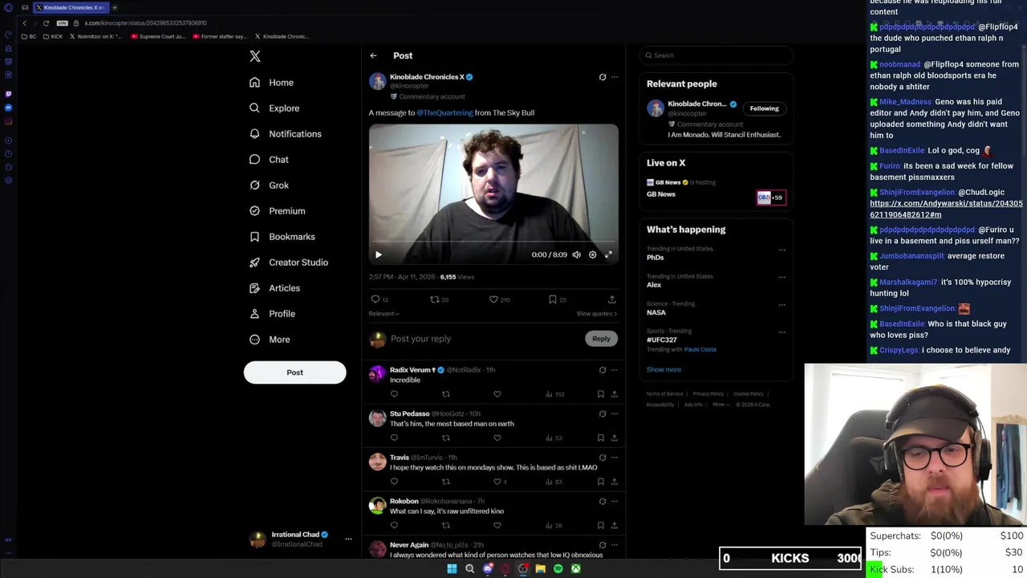Open Explore in X sidebar
The width and height of the screenshot is (1027, 578).
pyautogui.click(x=274, y=108)
